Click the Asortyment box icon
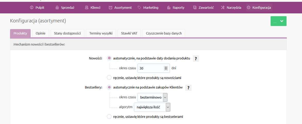Viewport: 302px width, 124px height. (x=110, y=7)
